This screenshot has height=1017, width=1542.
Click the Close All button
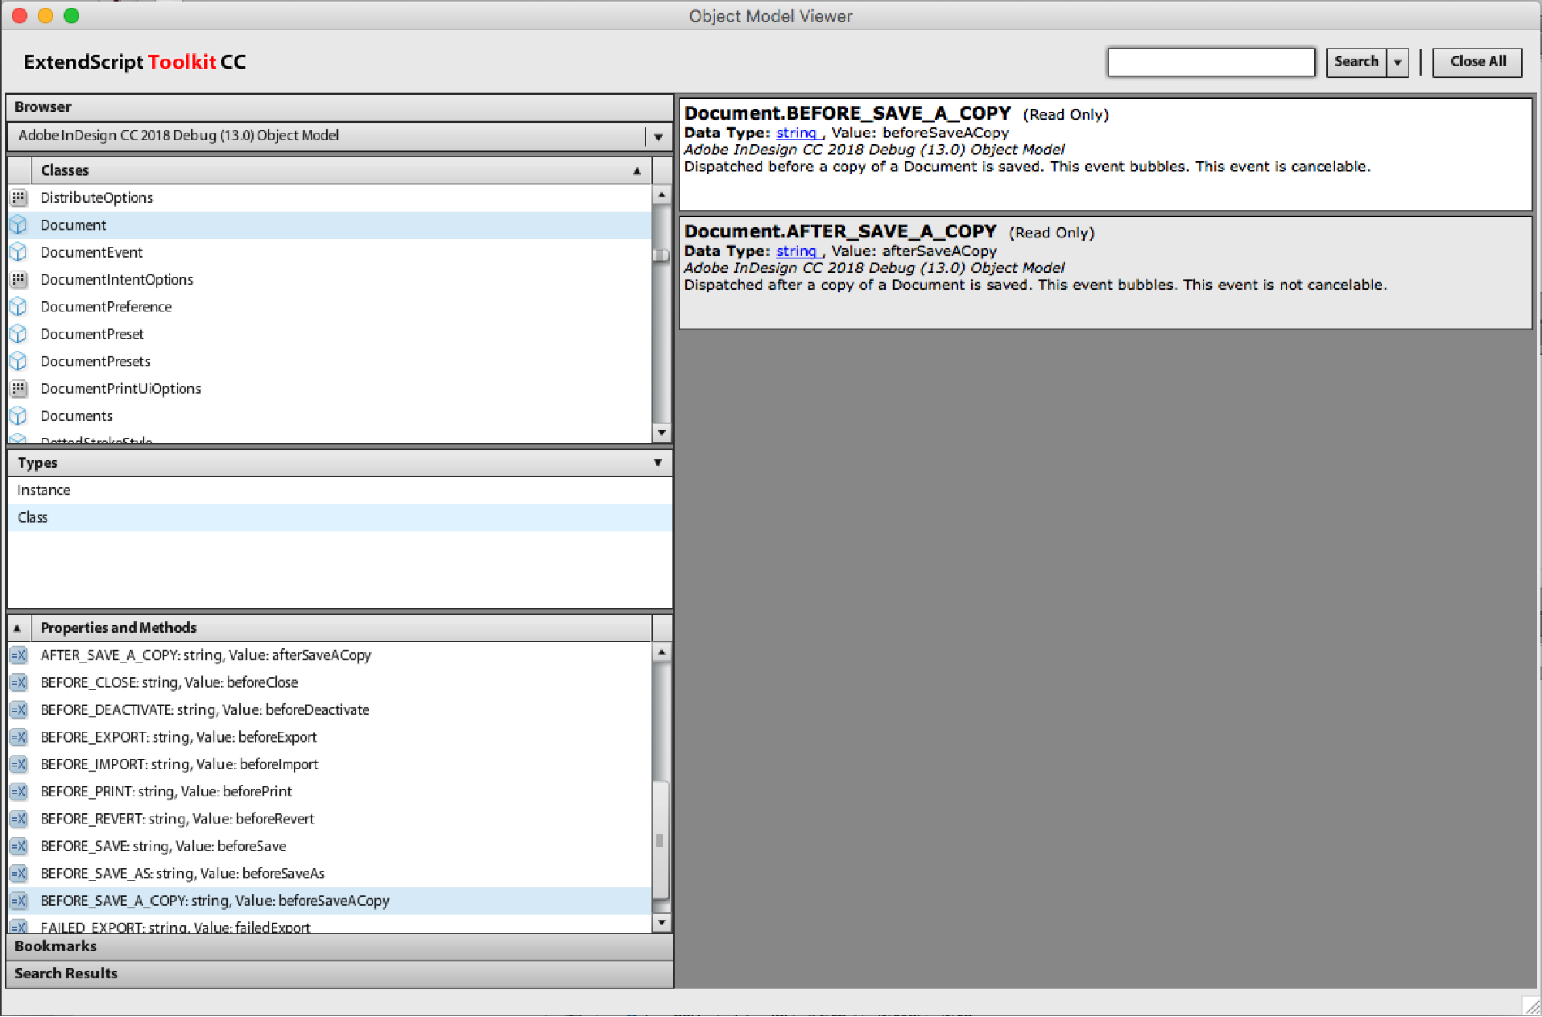click(1476, 62)
